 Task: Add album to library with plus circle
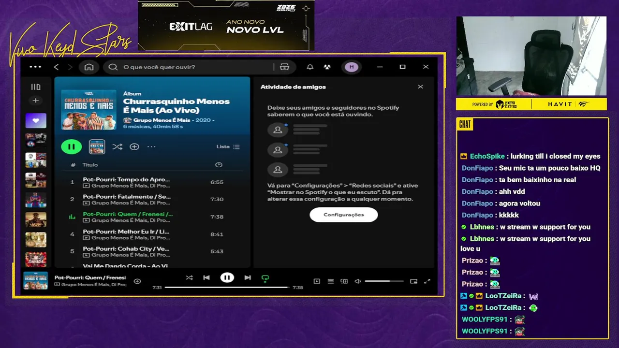(134, 146)
